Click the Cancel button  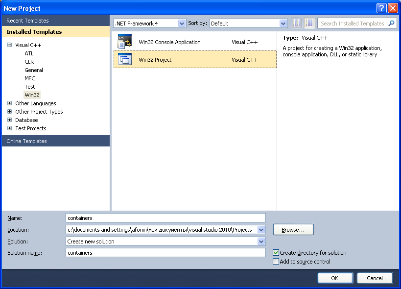click(x=375, y=278)
